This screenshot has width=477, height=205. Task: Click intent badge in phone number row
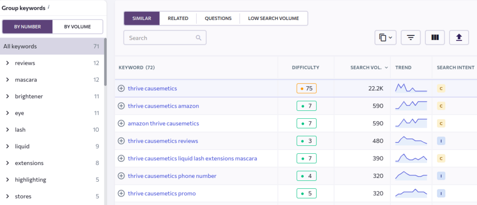[441, 176]
